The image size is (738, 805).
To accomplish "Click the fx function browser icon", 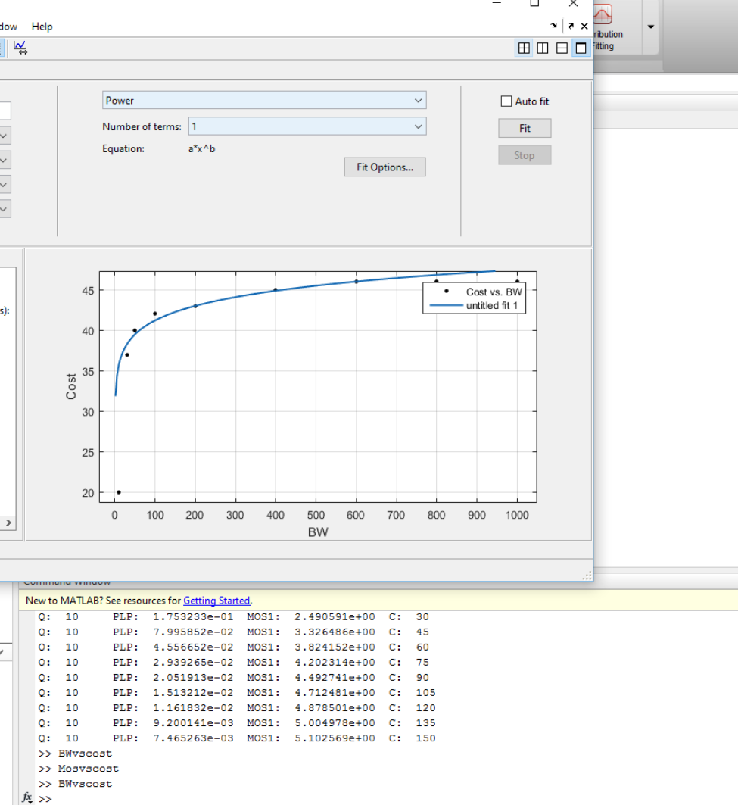I will pyautogui.click(x=27, y=797).
